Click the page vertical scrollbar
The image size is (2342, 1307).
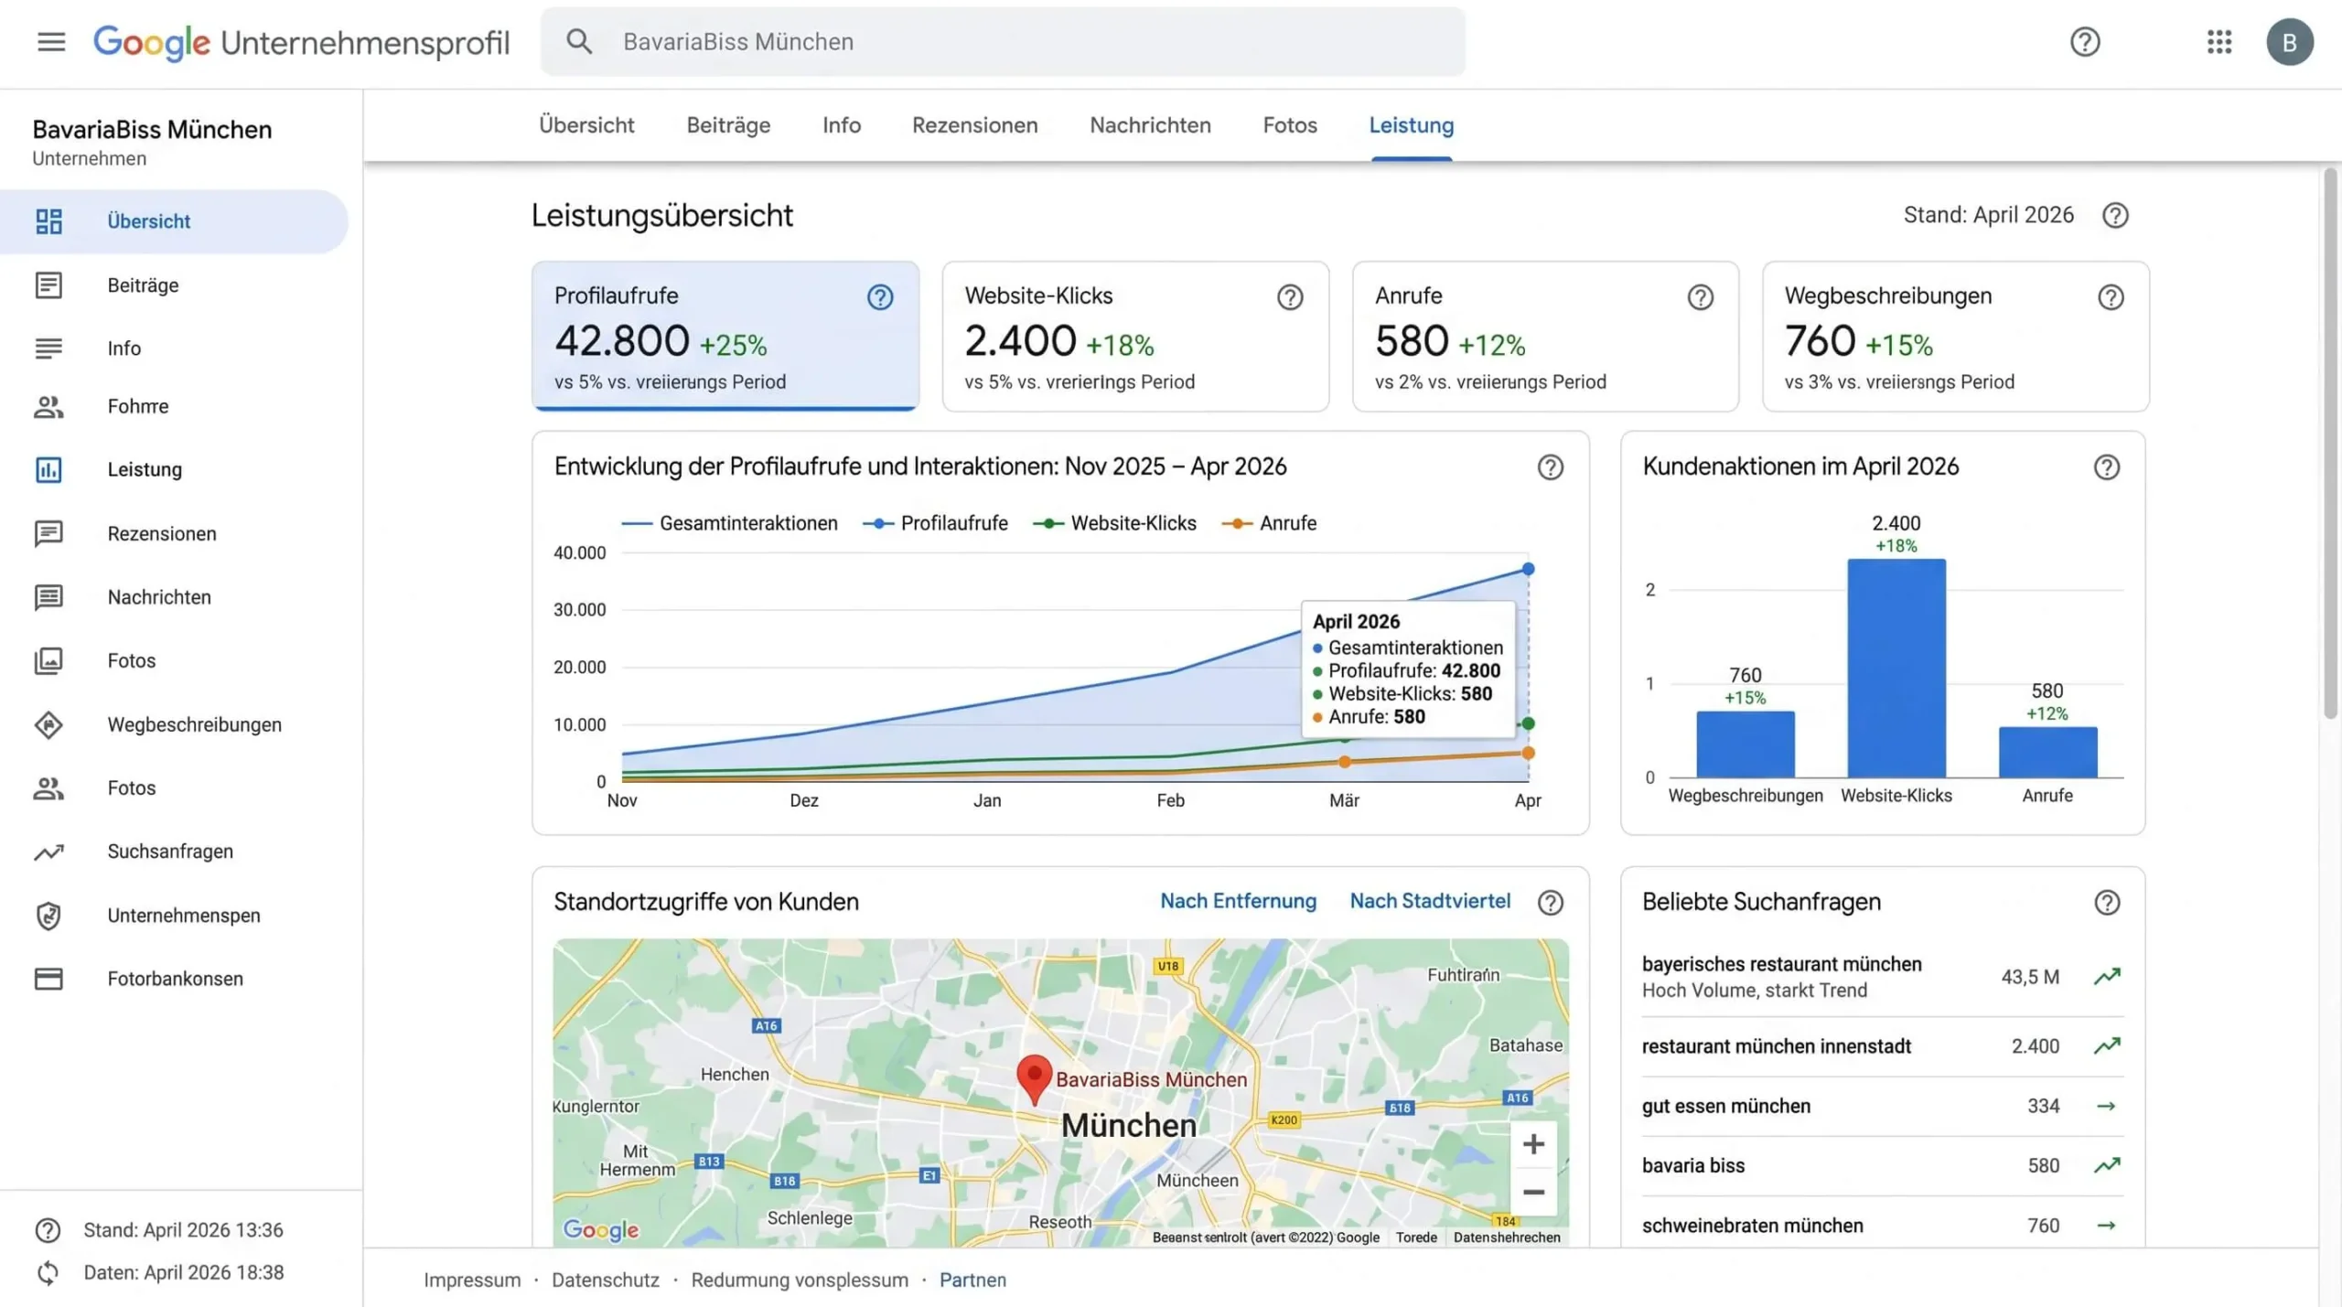[x=2330, y=442]
